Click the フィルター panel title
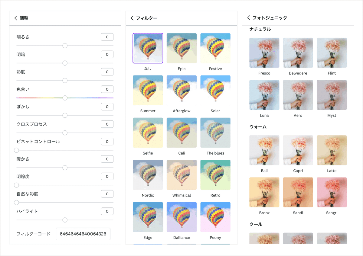This screenshot has width=363, height=256. [x=147, y=18]
